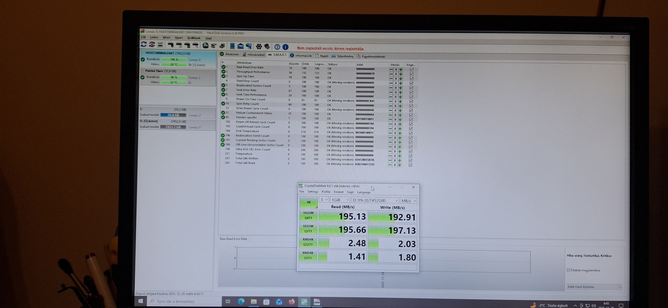This screenshot has width=668, height=308.
Task: Toggle the enable checkbox for Reallocated Sectors Count
Action: point(411,88)
